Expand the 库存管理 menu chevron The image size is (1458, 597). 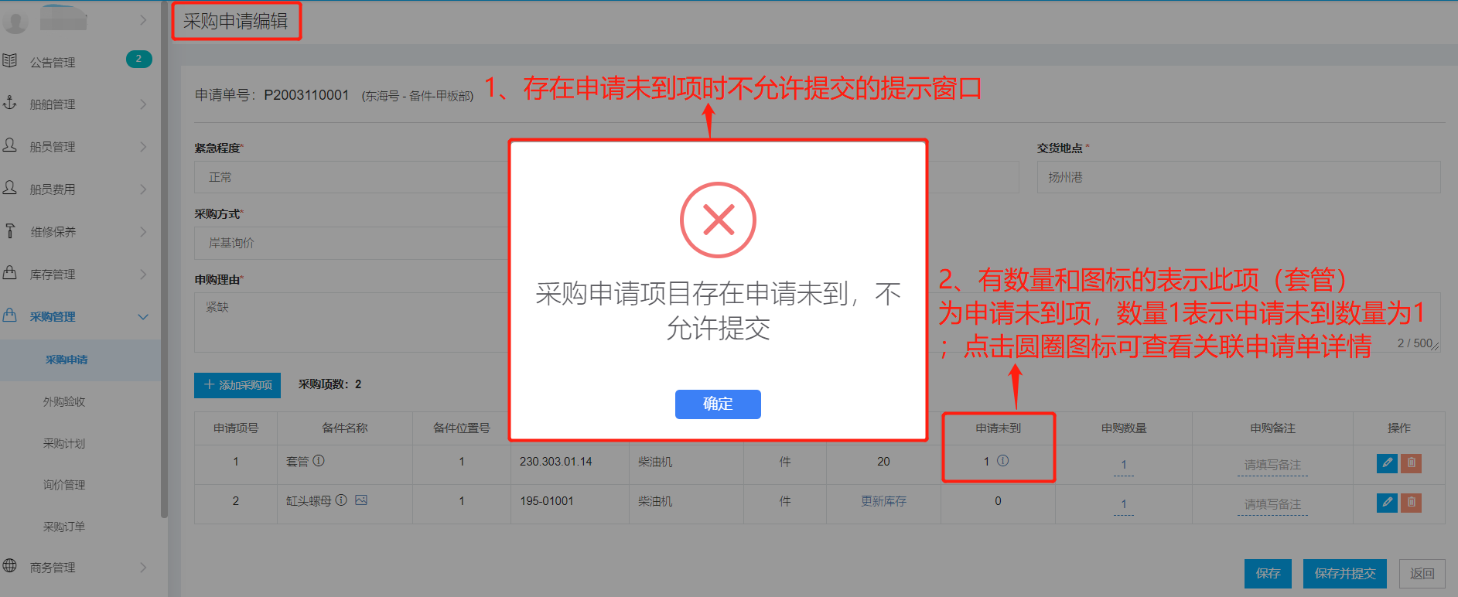click(143, 275)
